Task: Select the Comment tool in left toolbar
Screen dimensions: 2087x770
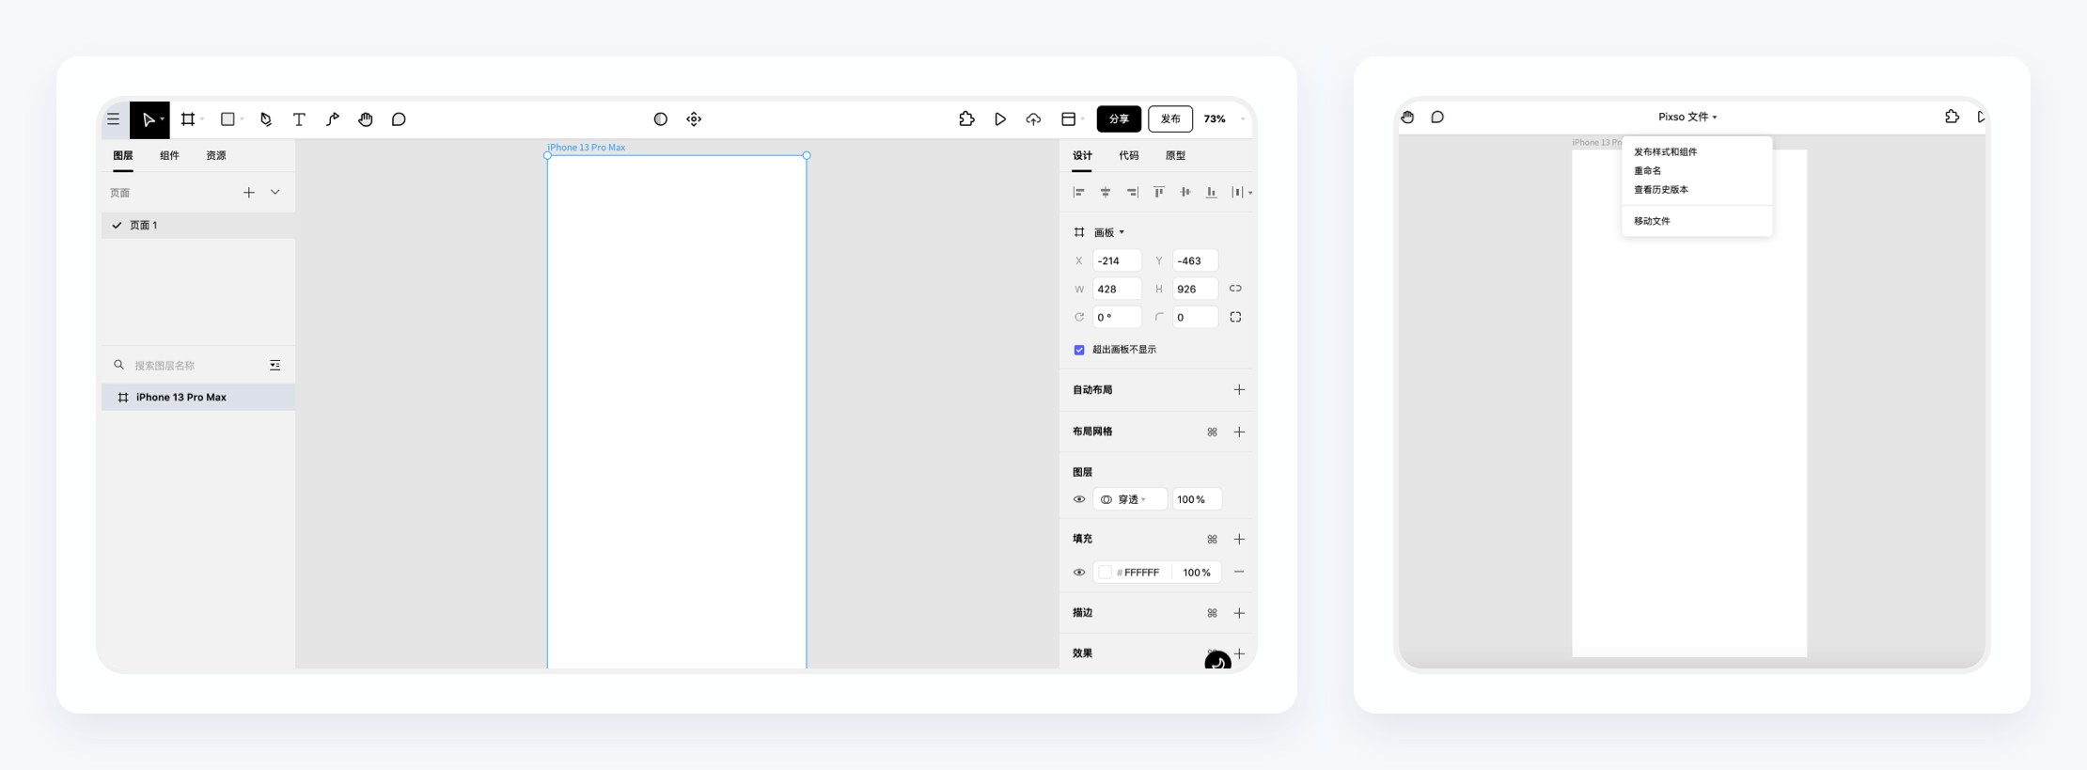Action: pos(399,119)
